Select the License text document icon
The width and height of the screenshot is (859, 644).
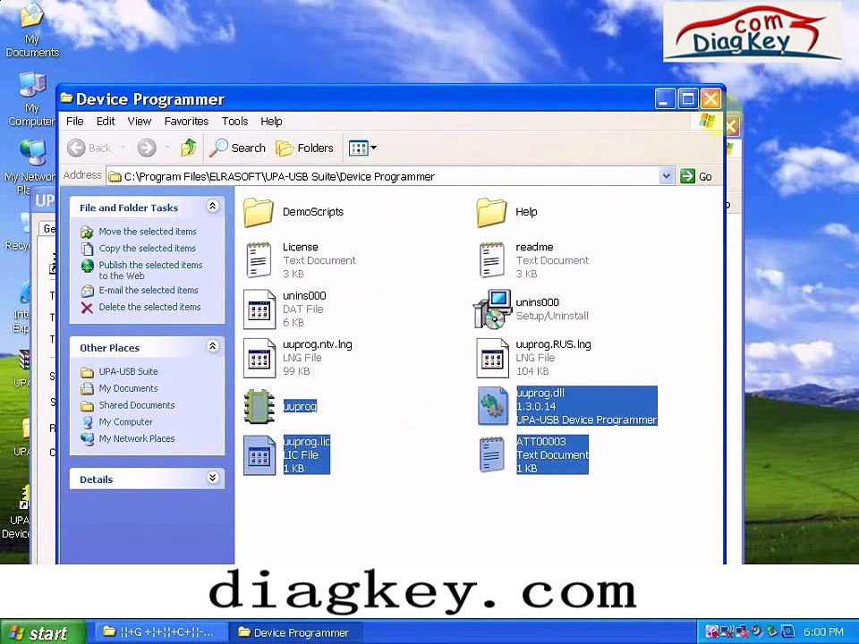tap(259, 260)
